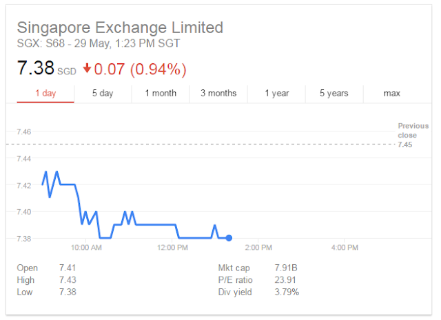Click the SGX: S68 ticker subtitle
Viewport: 441px width, 320px height.
tap(99, 43)
